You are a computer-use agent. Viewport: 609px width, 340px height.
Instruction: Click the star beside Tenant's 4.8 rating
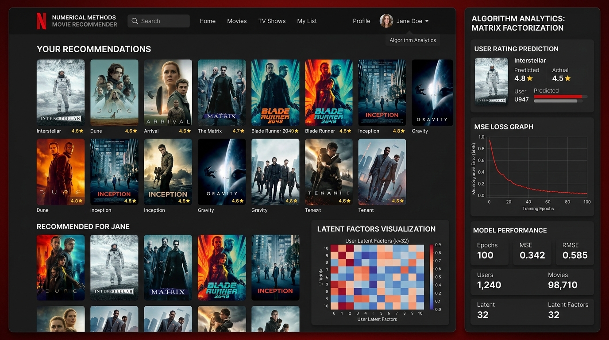click(x=401, y=201)
